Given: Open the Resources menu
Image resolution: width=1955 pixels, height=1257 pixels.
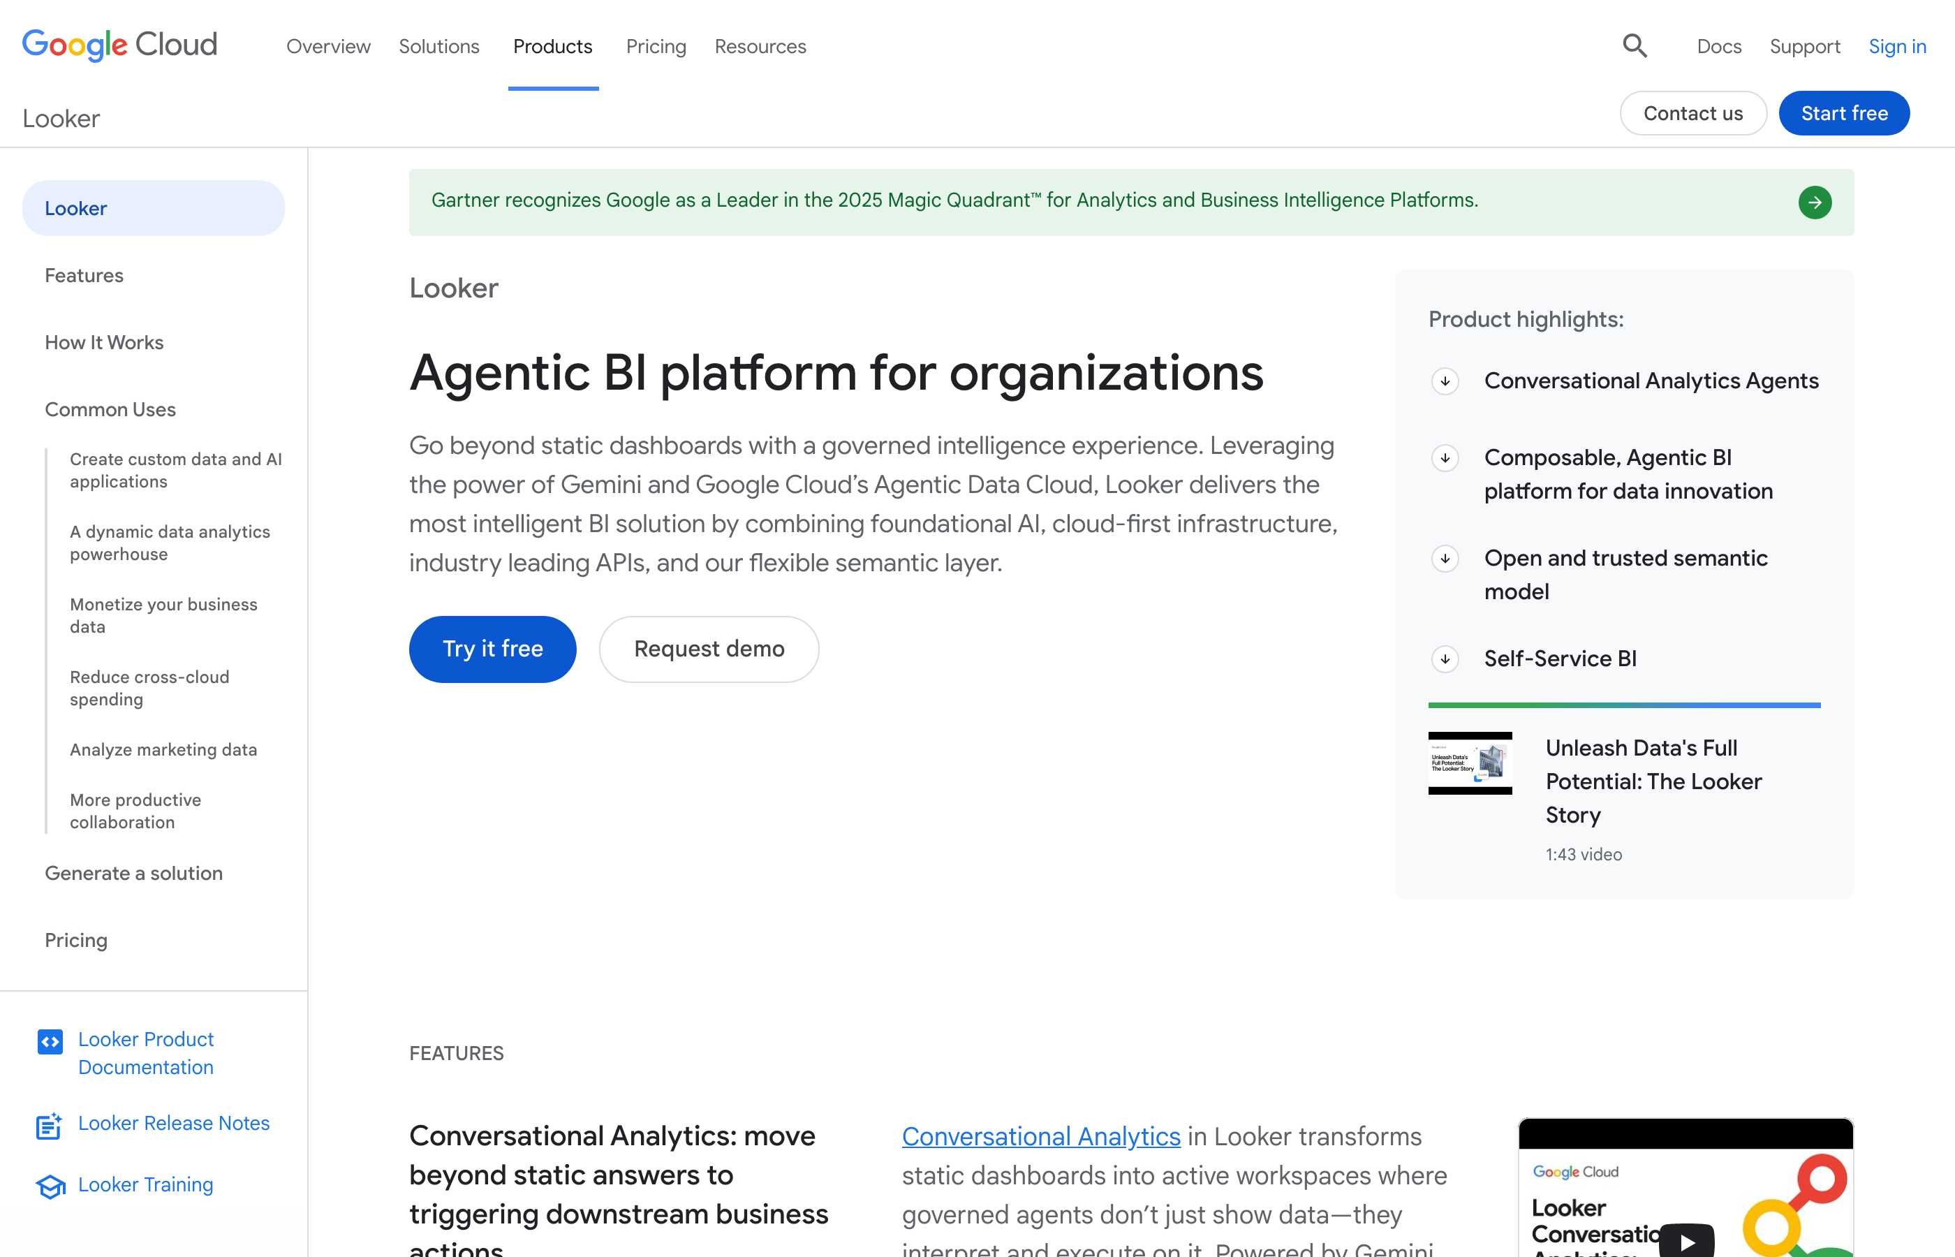Looking at the screenshot, I should (x=760, y=47).
